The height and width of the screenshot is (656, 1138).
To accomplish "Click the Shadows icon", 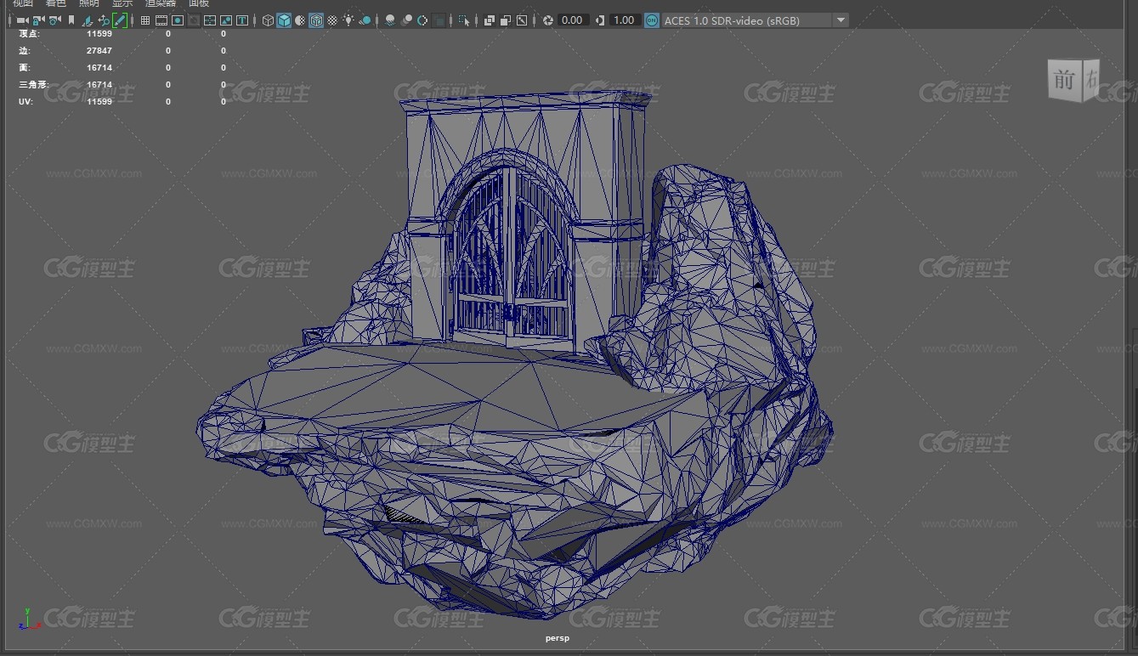I will point(365,20).
